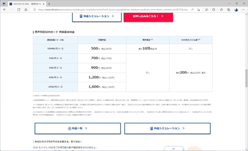Click the scrollbar up arrow

[246, 14]
